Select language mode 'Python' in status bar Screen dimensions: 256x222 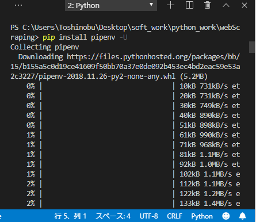(202, 216)
